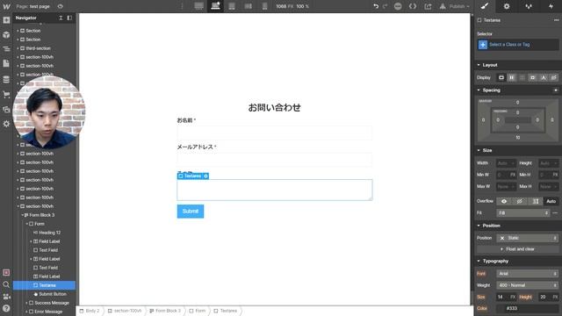Open the help question-mark icon

coord(6,308)
